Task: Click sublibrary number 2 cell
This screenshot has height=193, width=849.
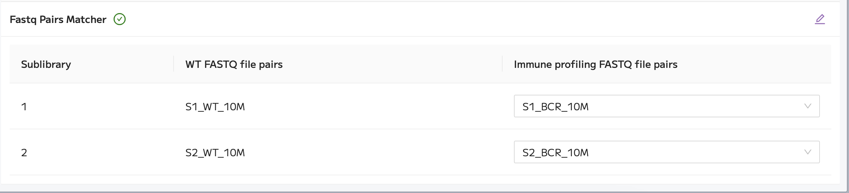Action: pos(24,152)
